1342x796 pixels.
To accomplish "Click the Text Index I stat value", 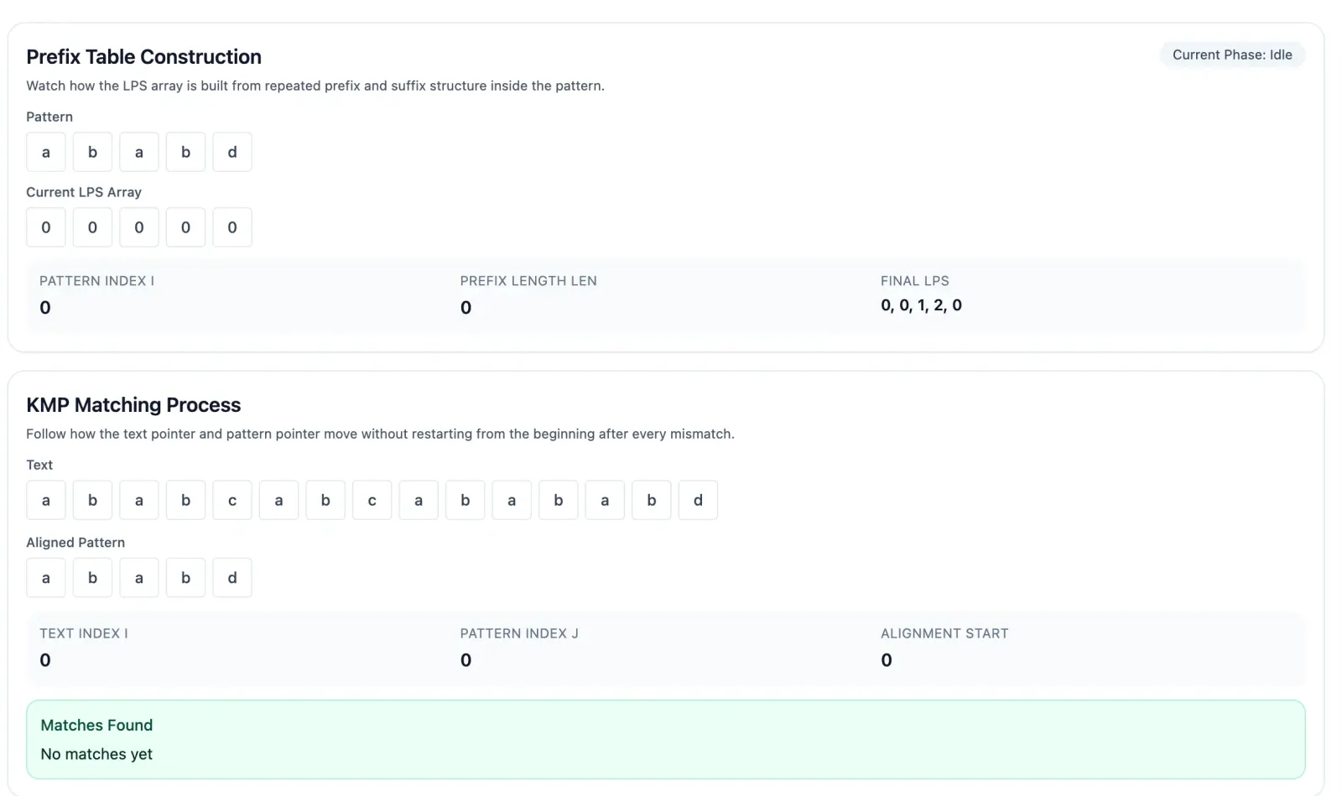I will click(x=45, y=660).
